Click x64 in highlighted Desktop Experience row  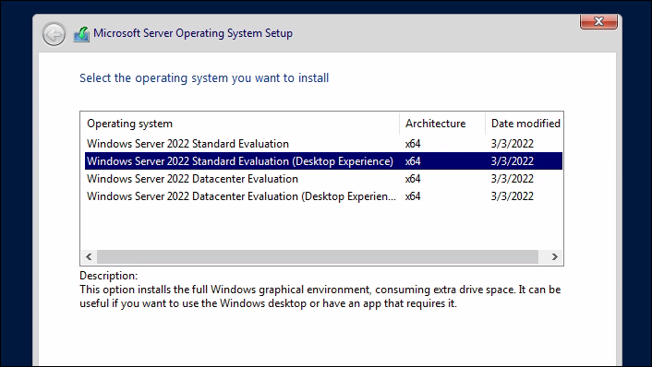[413, 161]
